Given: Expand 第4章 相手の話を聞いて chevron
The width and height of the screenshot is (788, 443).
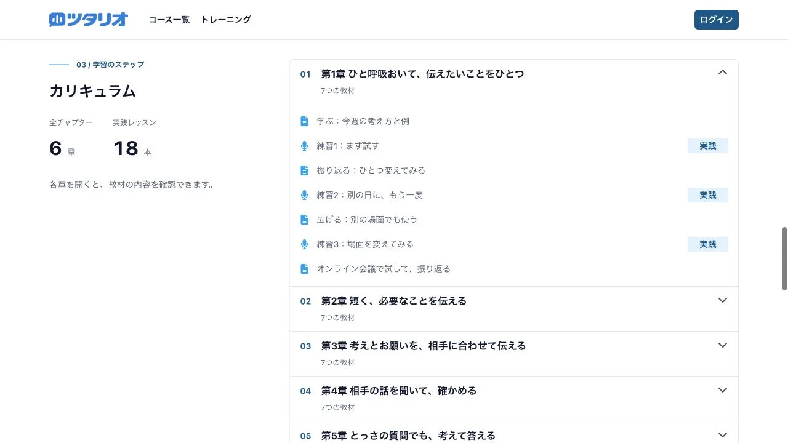Looking at the screenshot, I should pos(723,390).
